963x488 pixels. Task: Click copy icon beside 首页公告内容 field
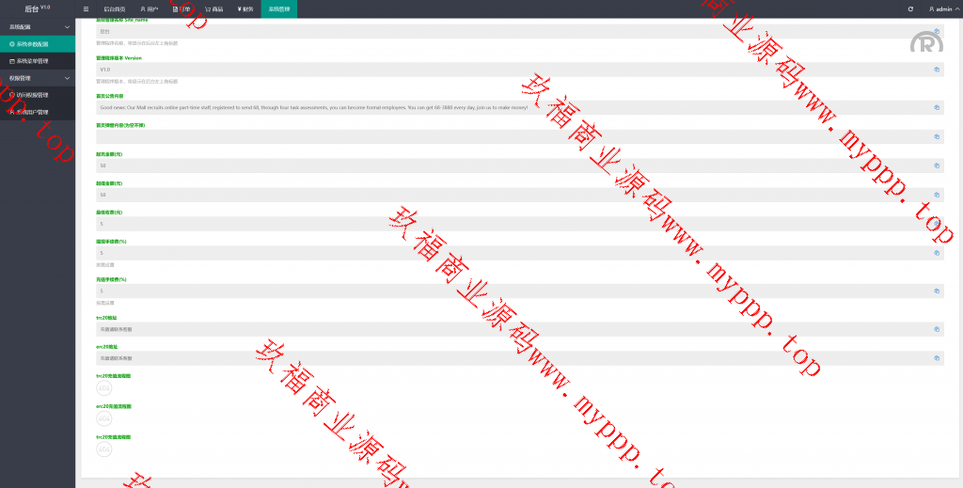[x=937, y=107]
